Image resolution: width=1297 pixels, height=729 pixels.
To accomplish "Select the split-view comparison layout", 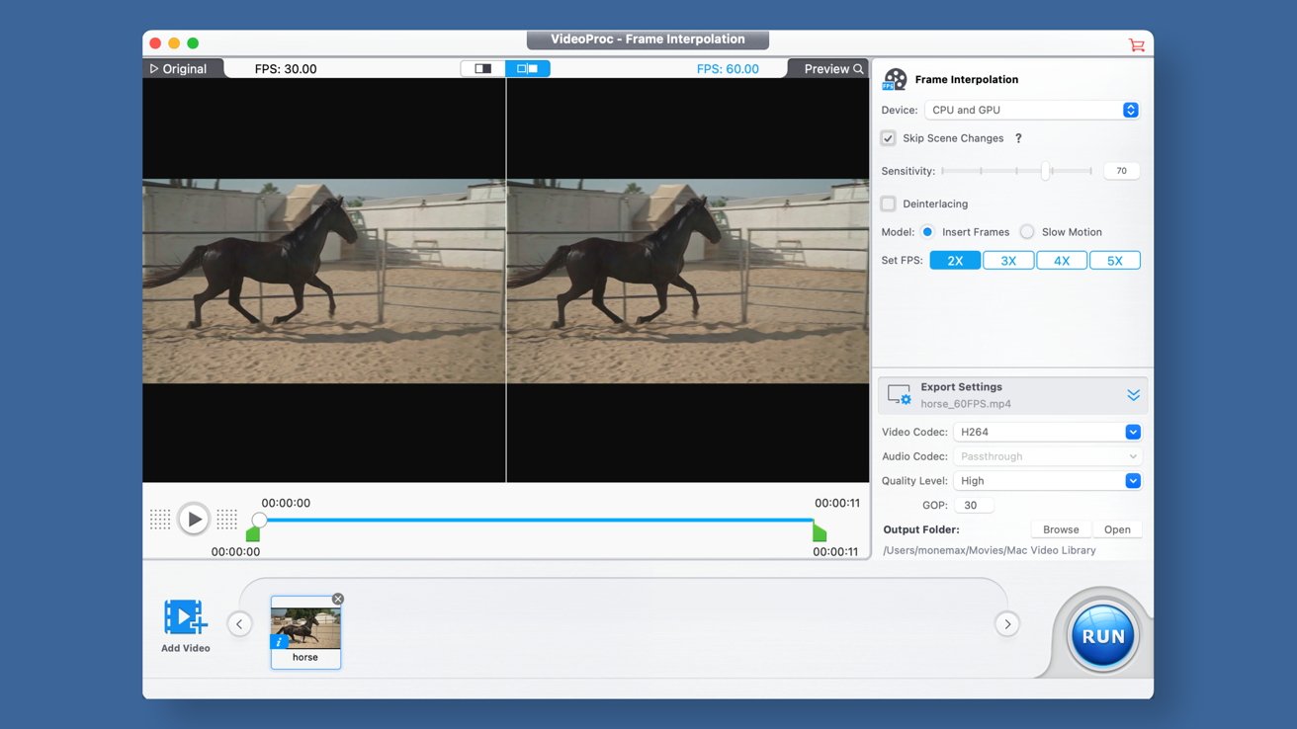I will (528, 69).
